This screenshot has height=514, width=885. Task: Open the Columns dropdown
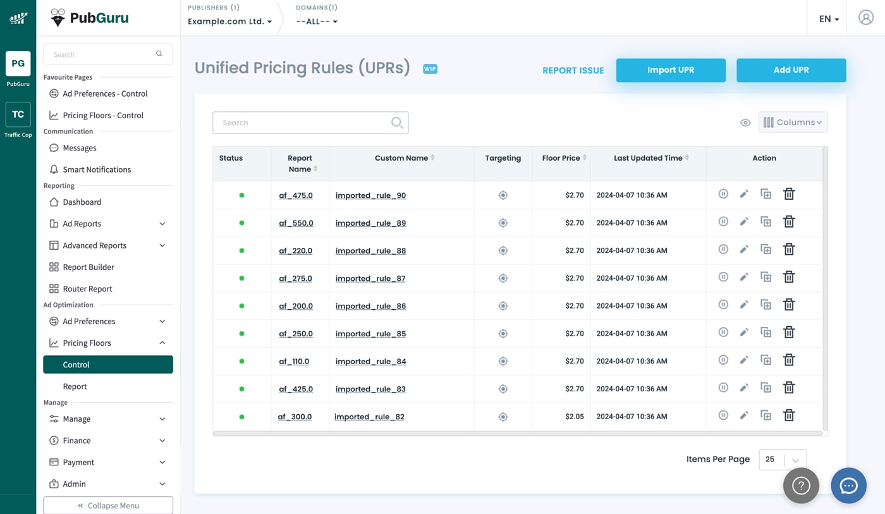793,122
